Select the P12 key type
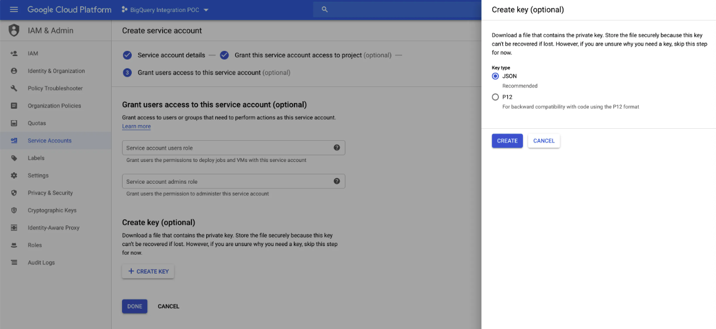The height and width of the screenshot is (329, 716). pos(495,97)
